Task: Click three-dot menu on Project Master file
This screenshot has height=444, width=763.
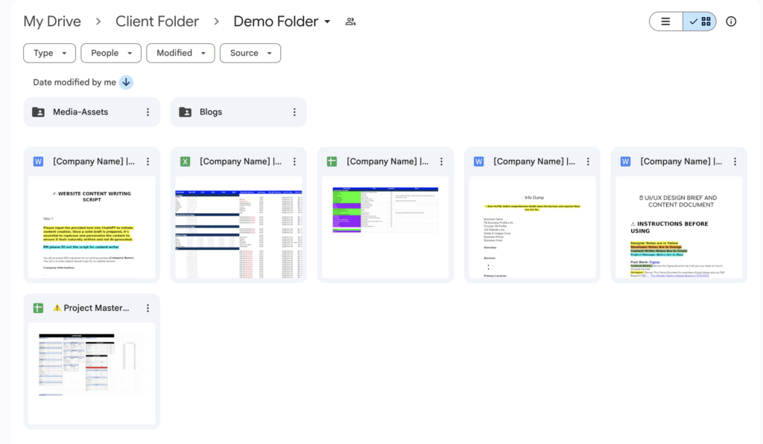Action: click(148, 309)
